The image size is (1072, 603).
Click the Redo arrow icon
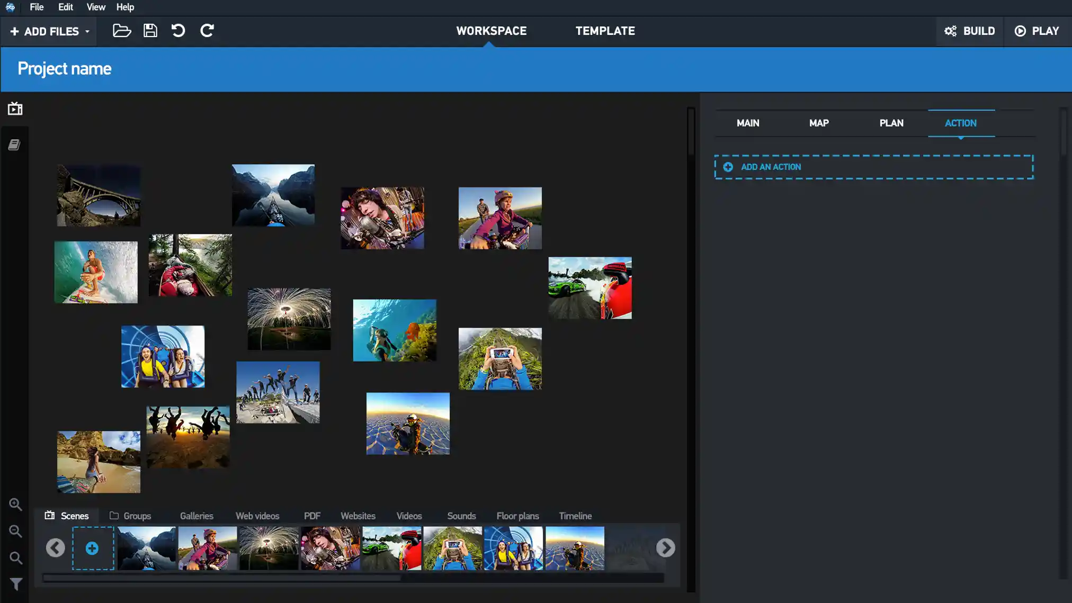[x=207, y=31]
